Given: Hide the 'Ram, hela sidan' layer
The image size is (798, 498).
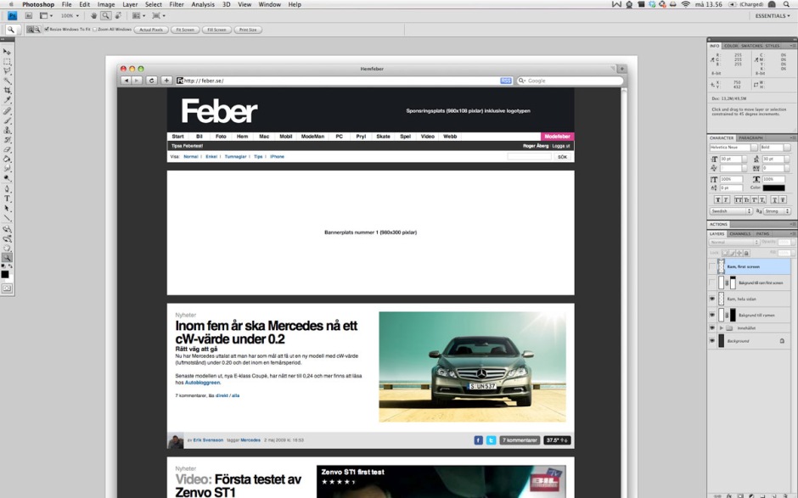Looking at the screenshot, I should (712, 299).
